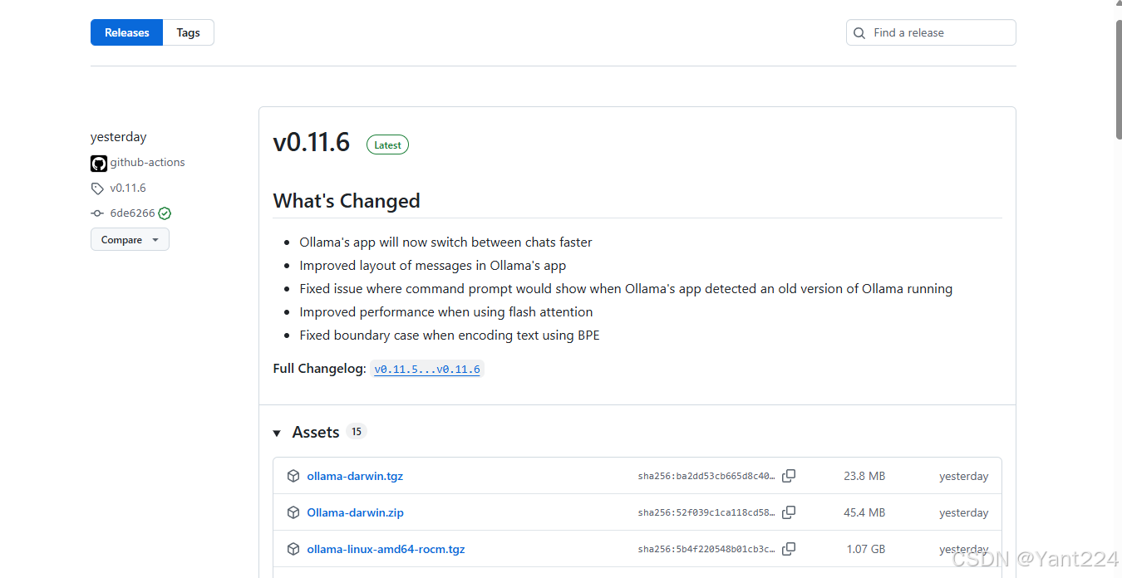The height and width of the screenshot is (578, 1122).
Task: Switch to the Tags tab
Action: click(188, 32)
